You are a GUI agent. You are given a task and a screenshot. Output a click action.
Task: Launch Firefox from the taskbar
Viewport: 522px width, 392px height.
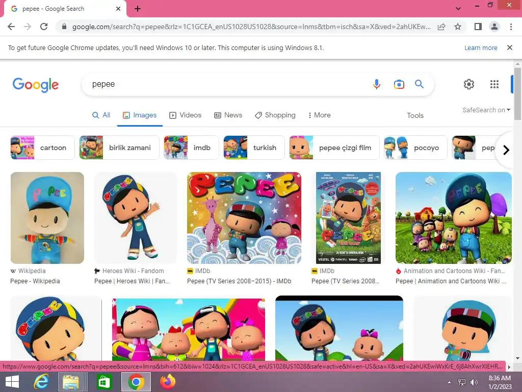tap(168, 382)
